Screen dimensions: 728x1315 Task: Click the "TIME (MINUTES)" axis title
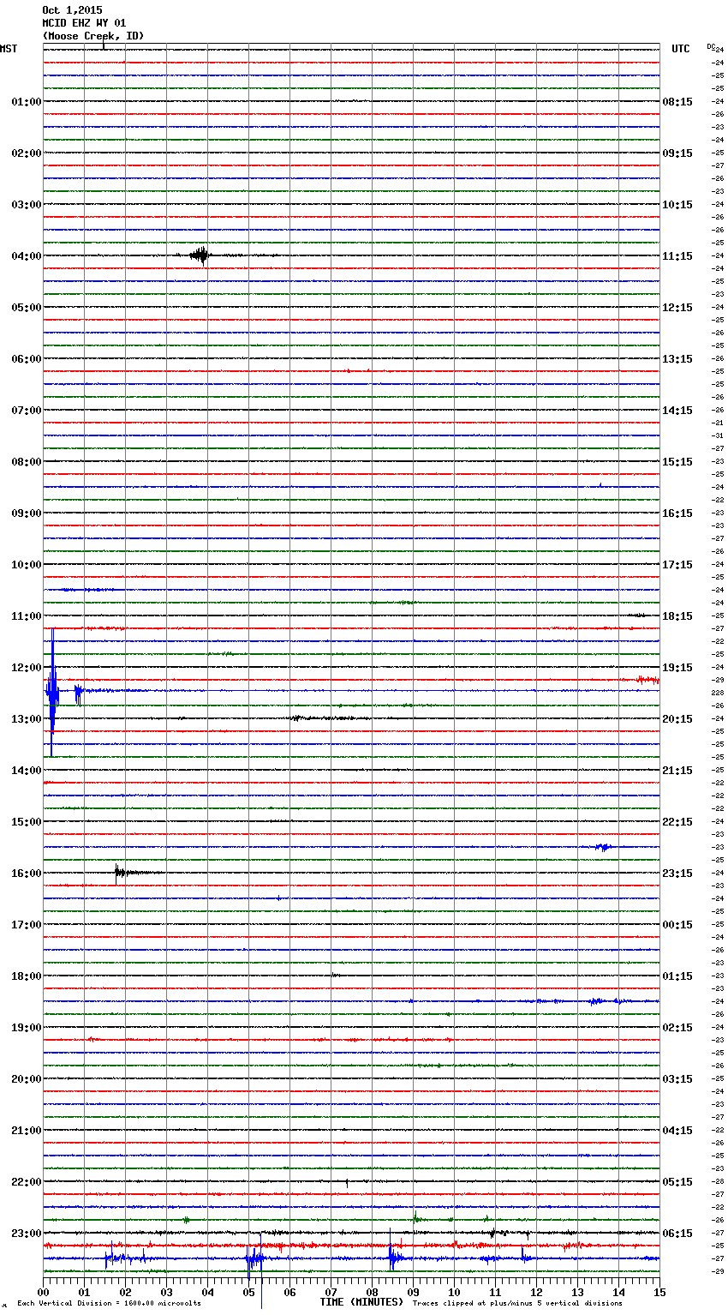pos(361,1302)
